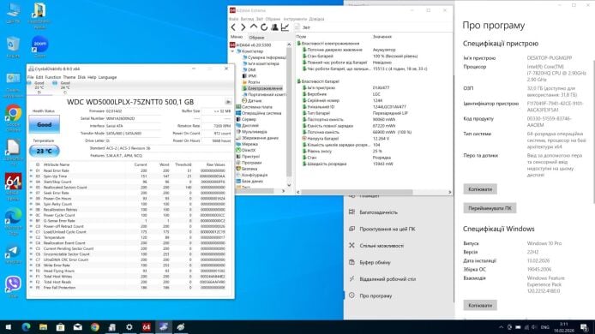The width and height of the screenshot is (595, 334).
Task: Collapse the Комп'ютер tree node
Action: [232, 51]
